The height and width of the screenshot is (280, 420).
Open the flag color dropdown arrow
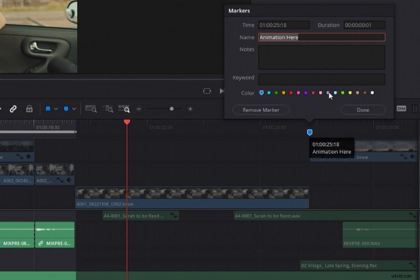pyautogui.click(x=56, y=109)
